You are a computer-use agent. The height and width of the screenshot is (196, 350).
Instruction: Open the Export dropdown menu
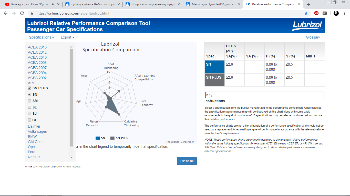pos(67,37)
